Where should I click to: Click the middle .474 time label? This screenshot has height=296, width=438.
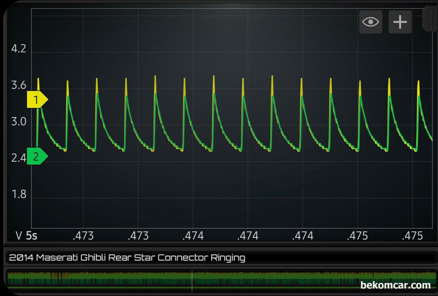point(248,236)
